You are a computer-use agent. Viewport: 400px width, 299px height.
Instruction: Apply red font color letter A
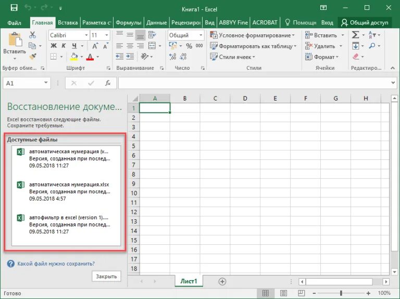point(90,57)
